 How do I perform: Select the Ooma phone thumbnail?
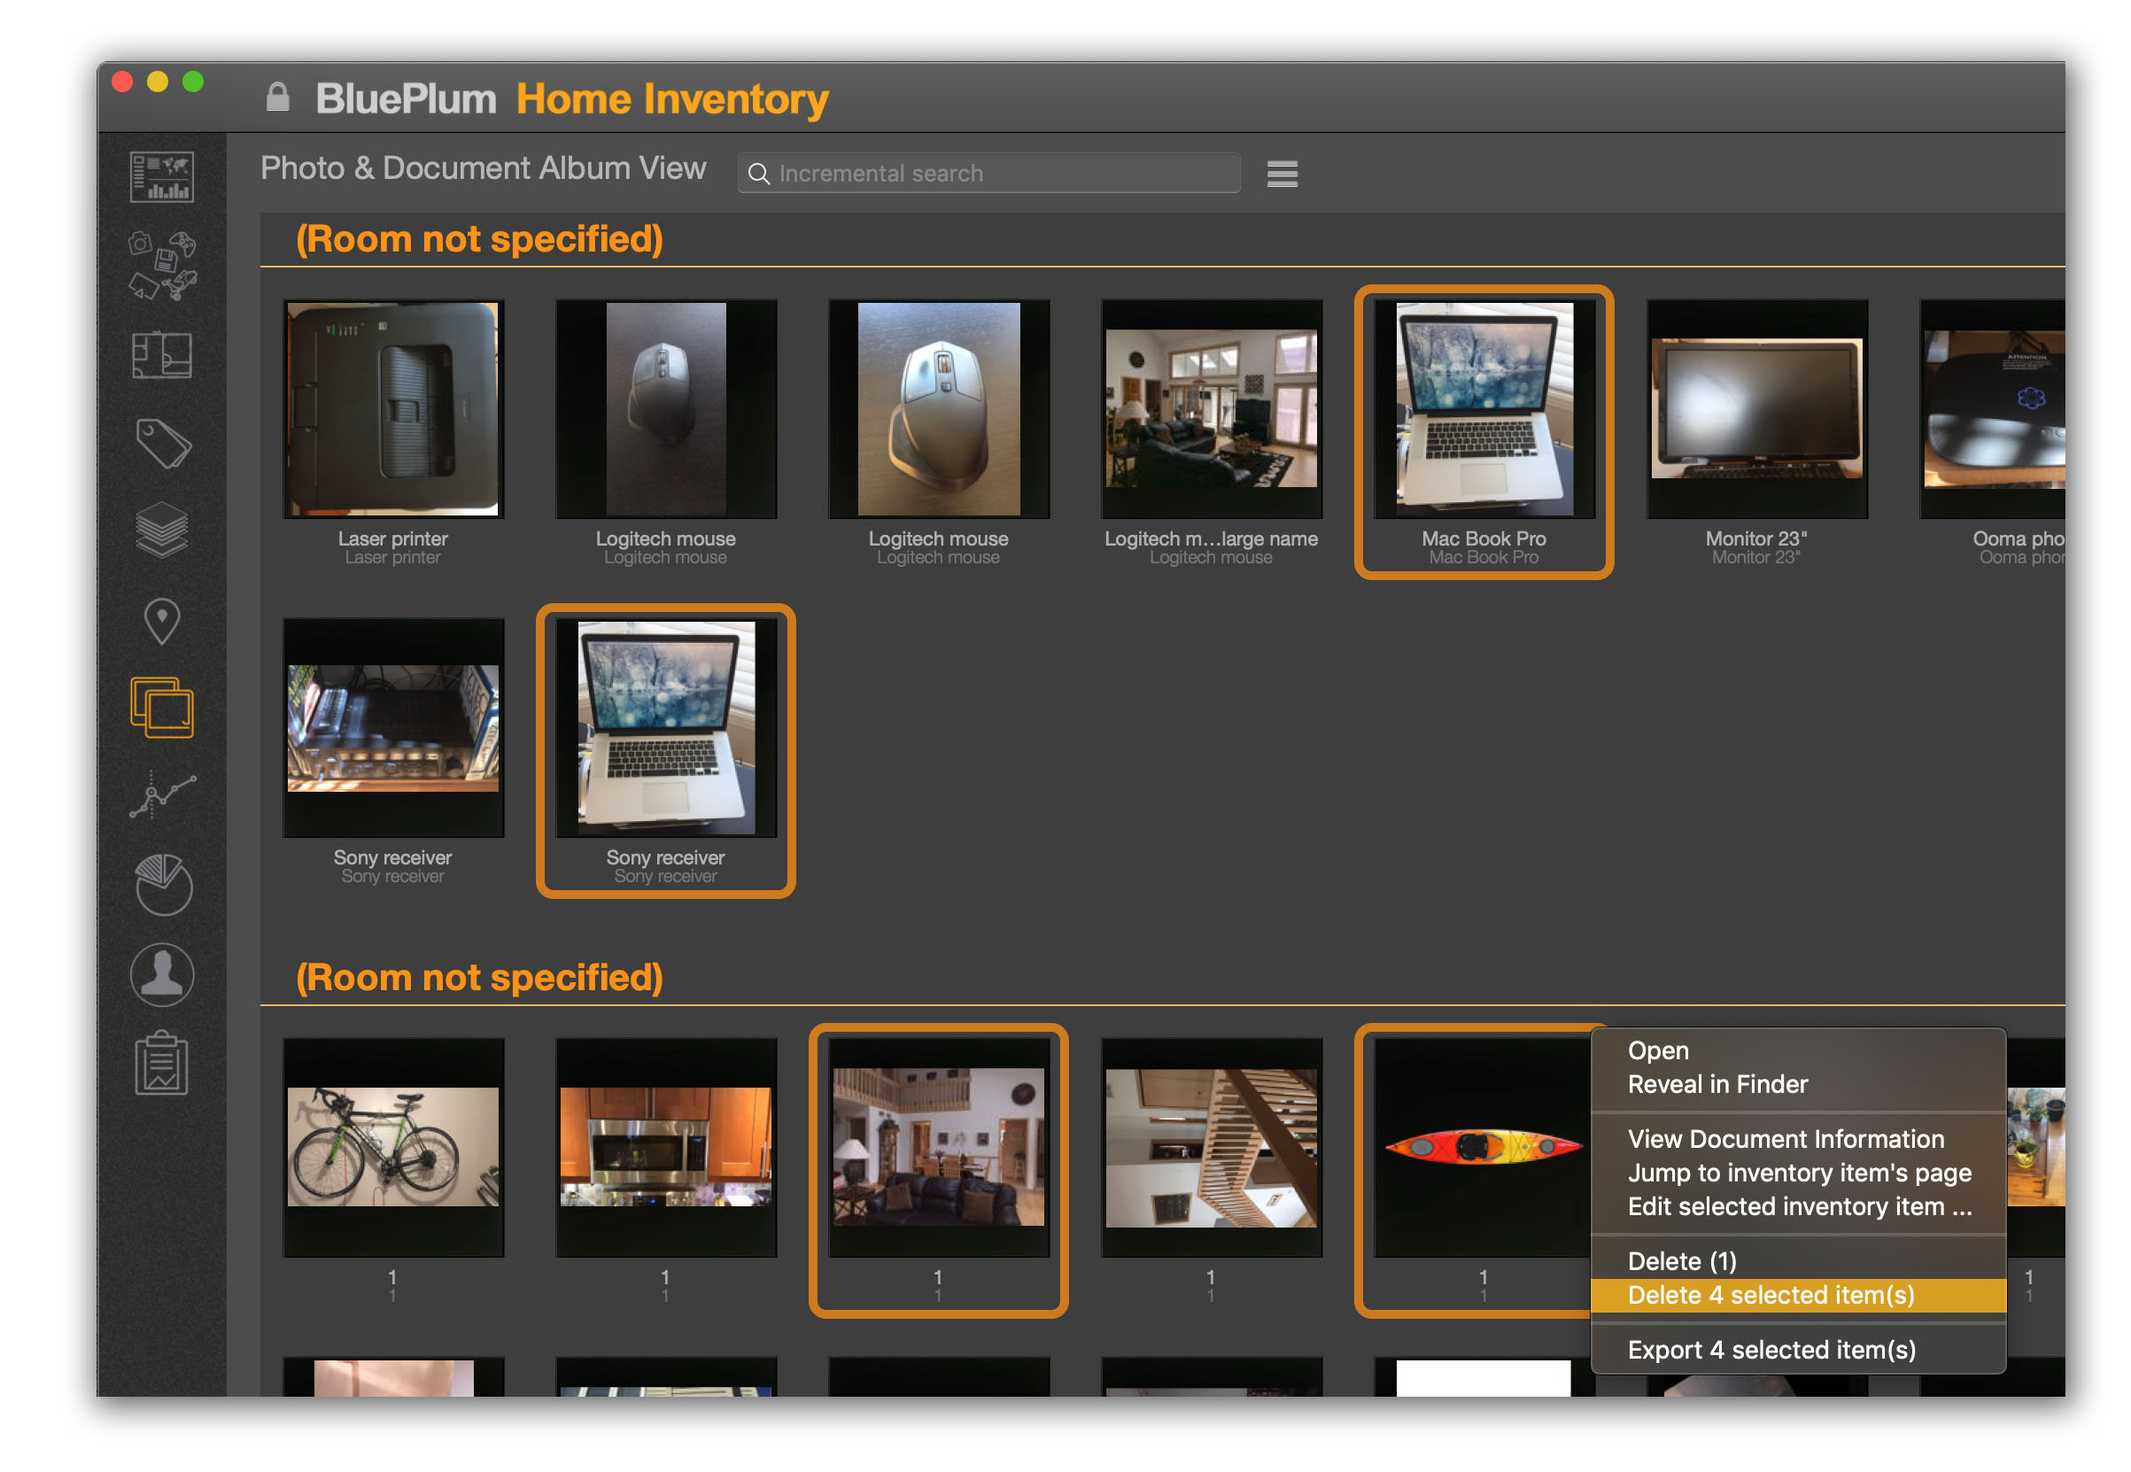1993,408
